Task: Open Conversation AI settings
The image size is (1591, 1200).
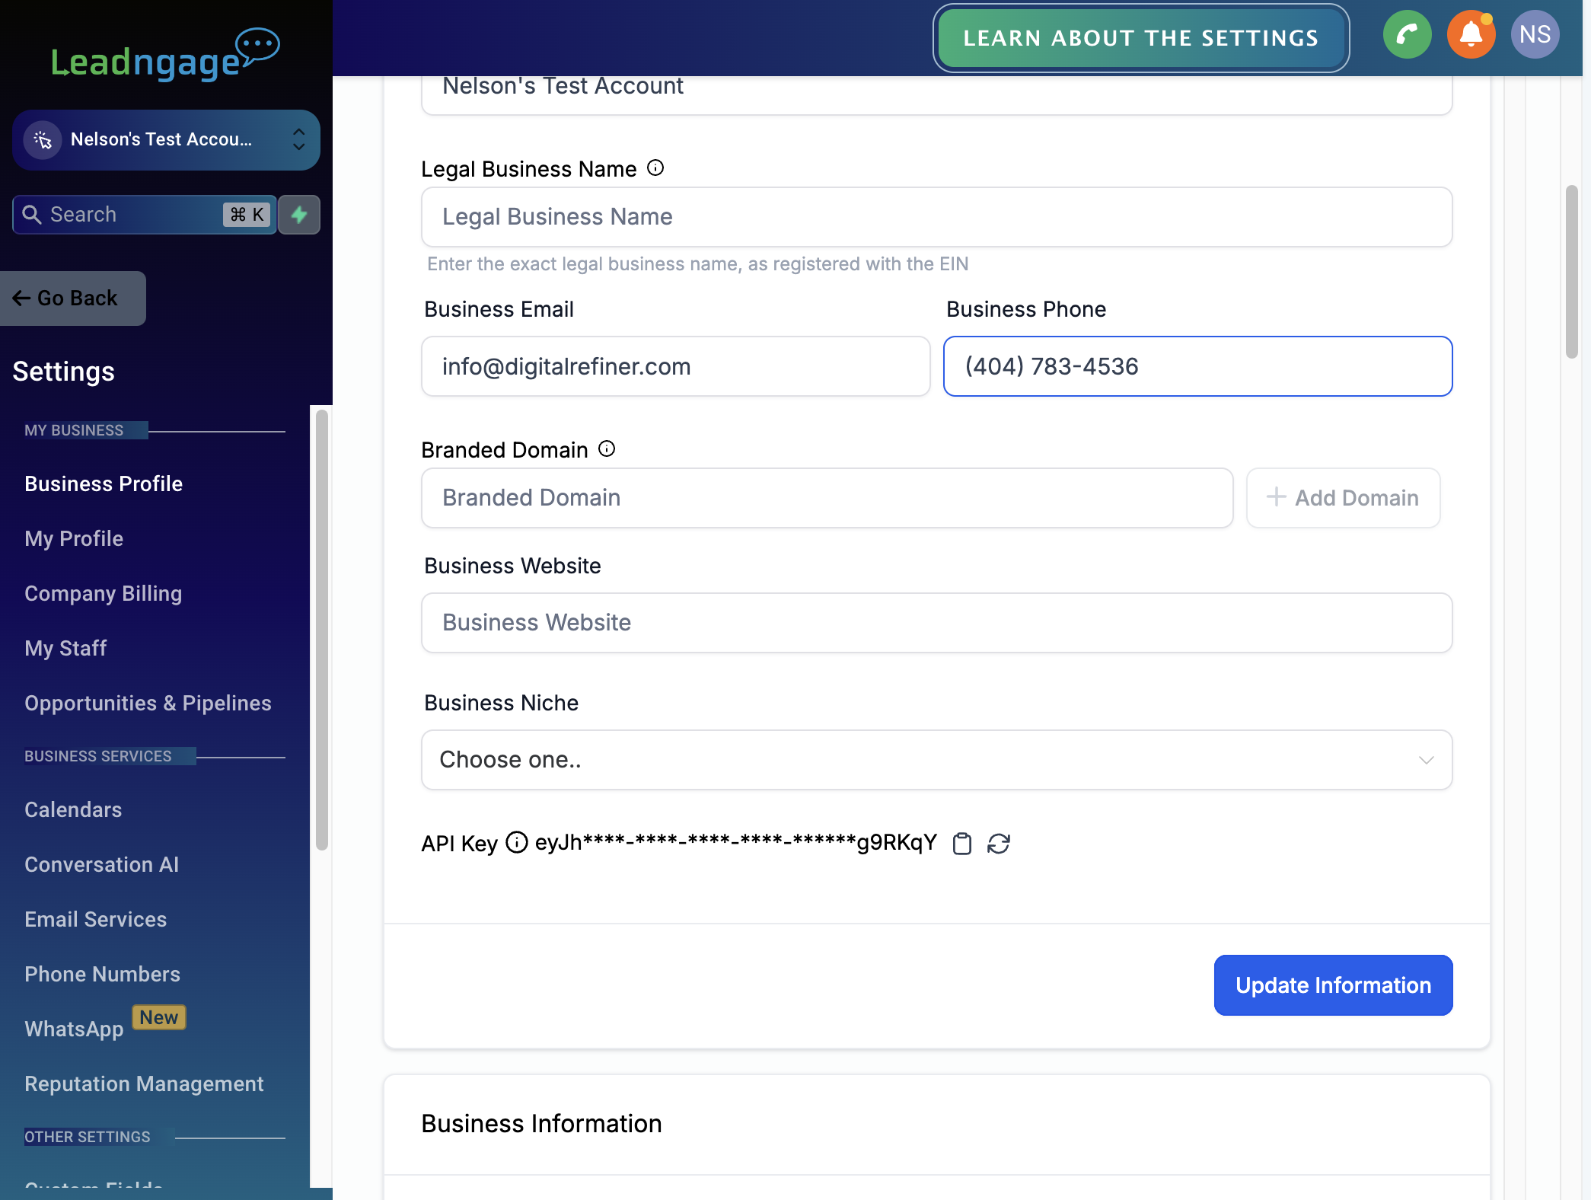Action: coord(102,865)
